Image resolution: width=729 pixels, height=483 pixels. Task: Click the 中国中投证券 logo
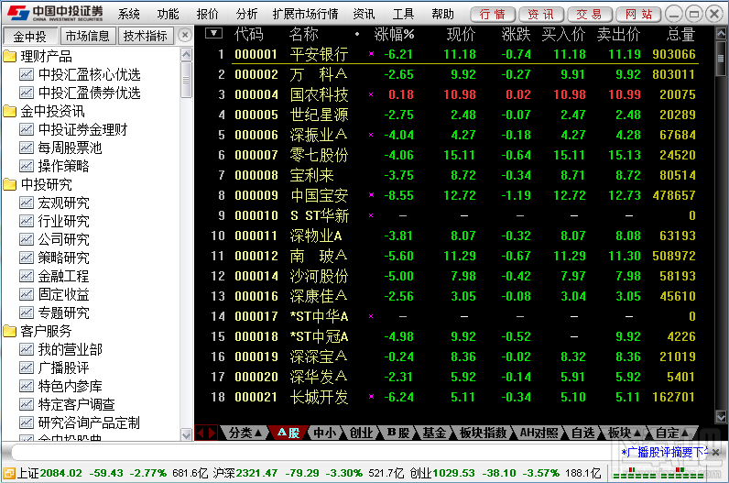56,13
